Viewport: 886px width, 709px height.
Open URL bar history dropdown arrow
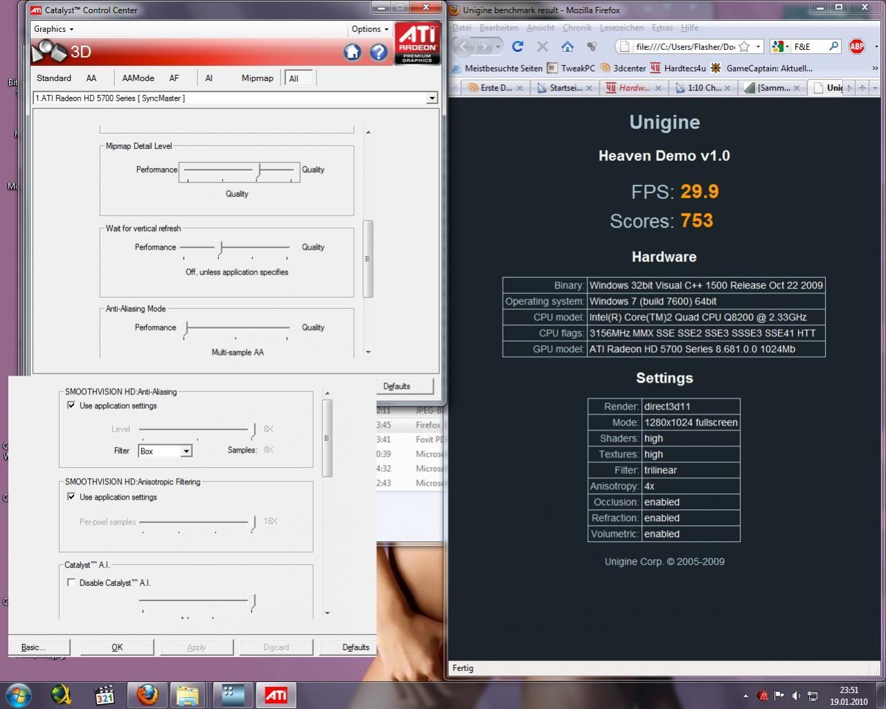758,46
